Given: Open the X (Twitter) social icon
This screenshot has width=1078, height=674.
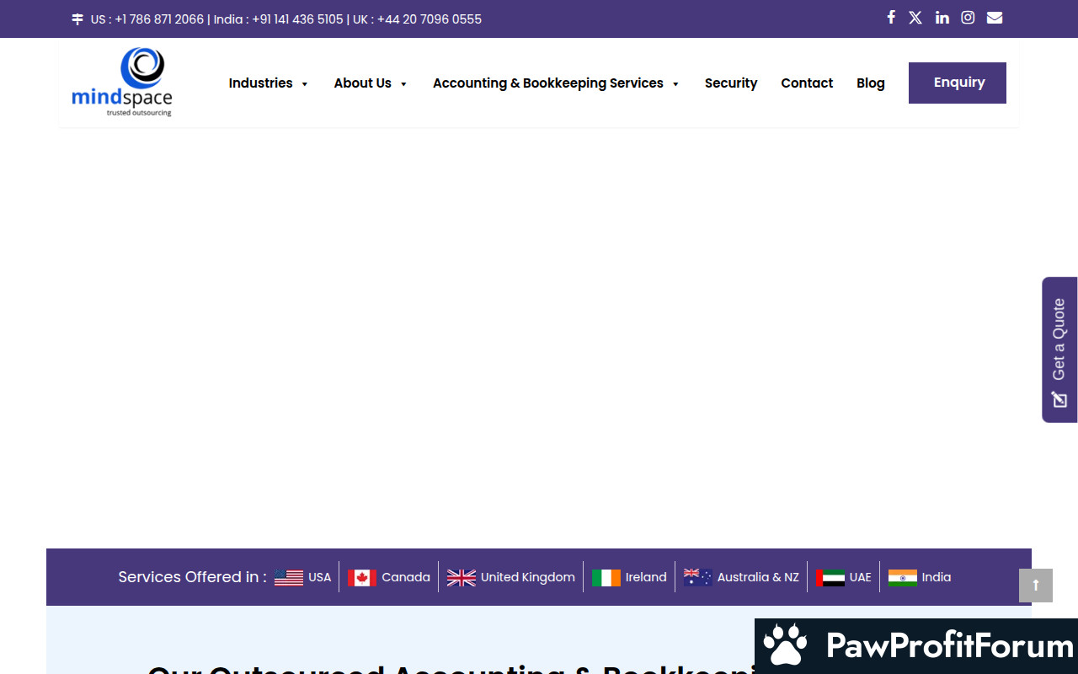Looking at the screenshot, I should (915, 18).
